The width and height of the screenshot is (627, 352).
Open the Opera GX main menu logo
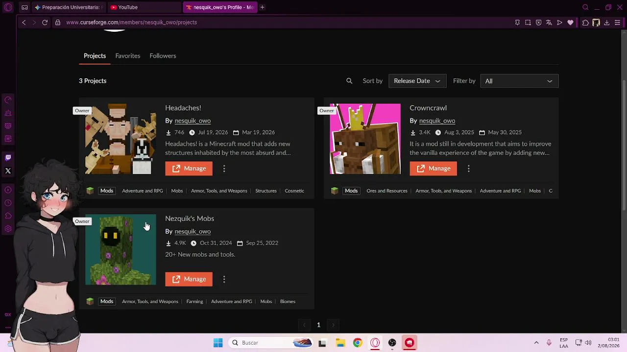pyautogui.click(x=8, y=7)
